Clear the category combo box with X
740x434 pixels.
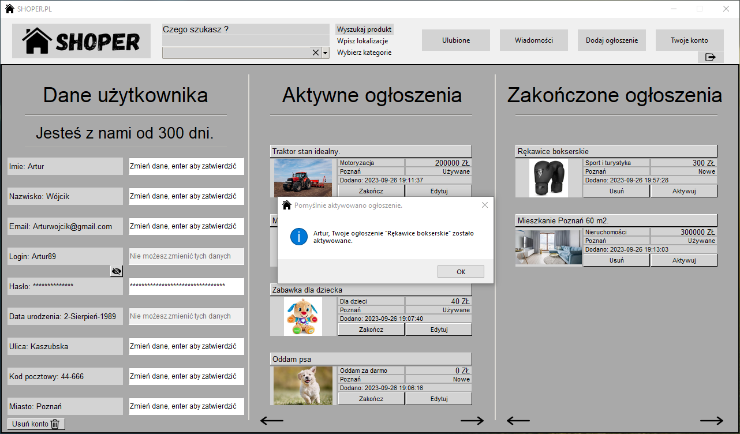[x=316, y=53]
